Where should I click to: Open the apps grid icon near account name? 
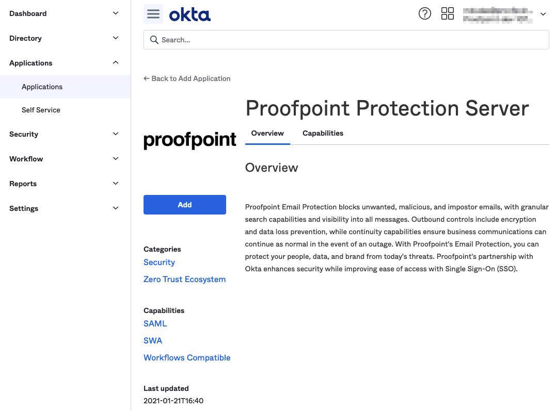(x=448, y=14)
